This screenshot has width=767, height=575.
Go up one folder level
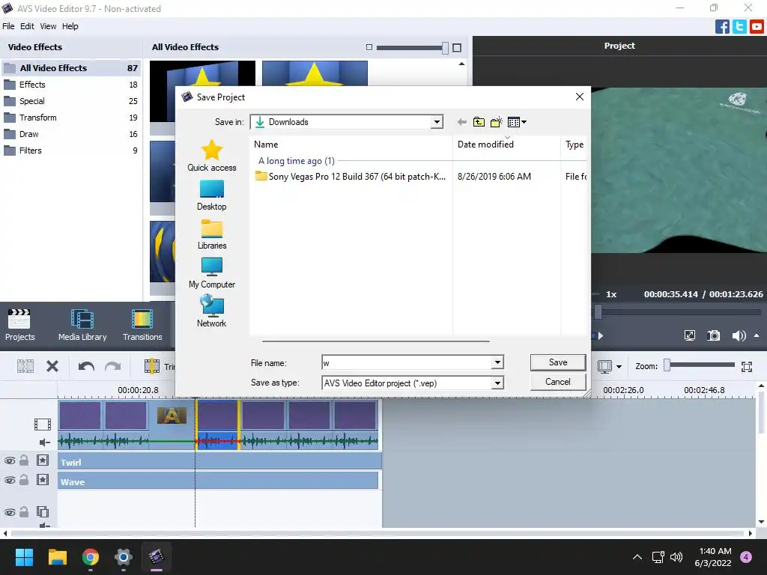point(479,122)
